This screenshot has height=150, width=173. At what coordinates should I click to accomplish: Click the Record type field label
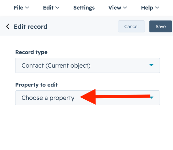tap(31, 52)
